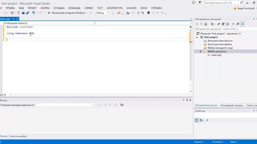The height and width of the screenshot is (144, 257).
Task: Close the main.cpp editor tab
Action: pyautogui.click(x=17, y=19)
